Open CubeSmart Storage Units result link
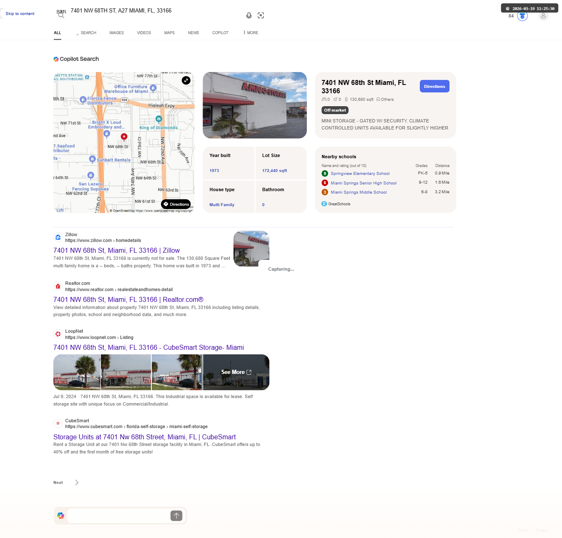 144,437
